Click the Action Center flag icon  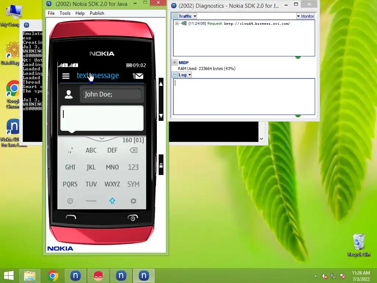pos(342,276)
